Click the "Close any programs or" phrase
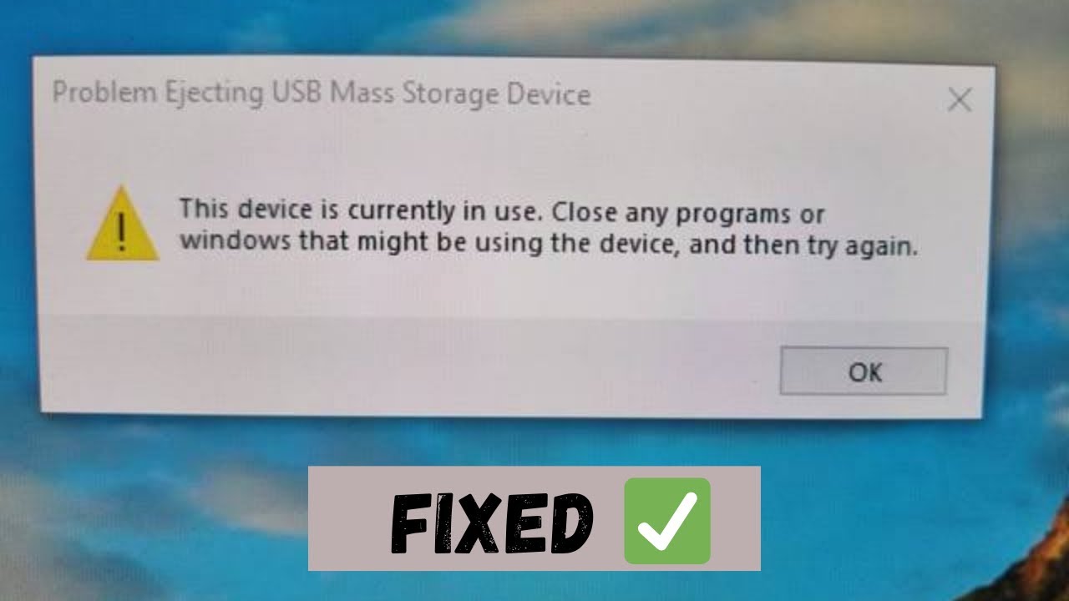The image size is (1069, 601). (688, 214)
